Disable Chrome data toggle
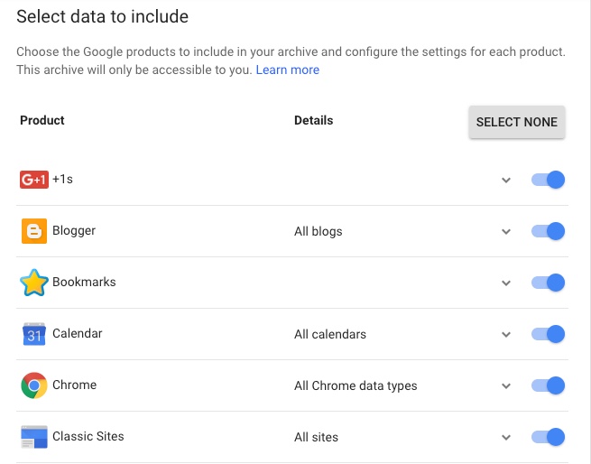 pyautogui.click(x=548, y=385)
